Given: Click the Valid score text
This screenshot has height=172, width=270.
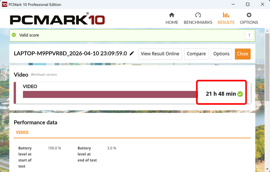Looking at the screenshot, I should point(29,35).
